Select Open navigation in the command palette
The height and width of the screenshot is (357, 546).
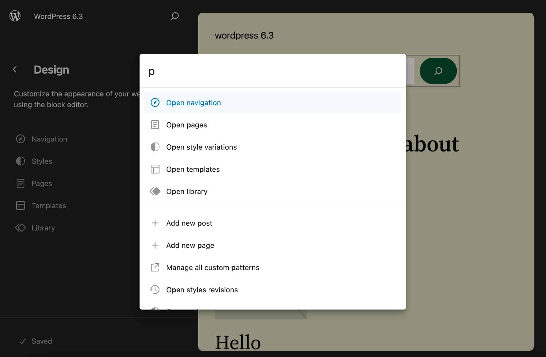pos(193,102)
